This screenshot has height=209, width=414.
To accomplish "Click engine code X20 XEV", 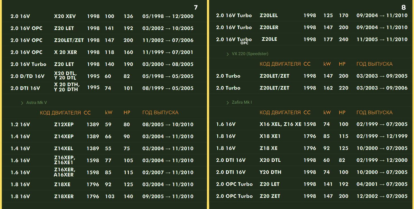I will pyautogui.click(x=65, y=16).
